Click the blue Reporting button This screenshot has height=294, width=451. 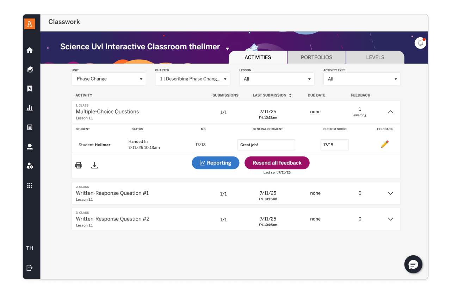point(215,163)
